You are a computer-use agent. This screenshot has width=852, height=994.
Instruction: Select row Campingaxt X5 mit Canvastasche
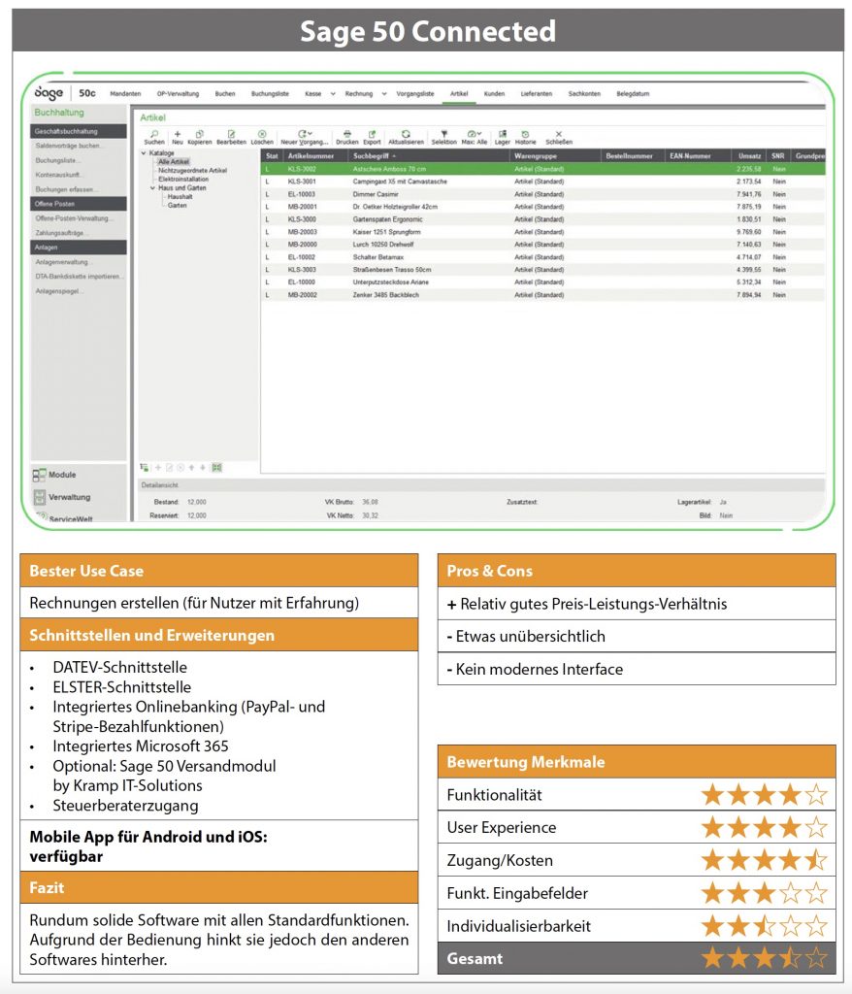[543, 182]
